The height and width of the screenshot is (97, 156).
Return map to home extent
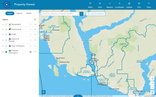click(x=152, y=92)
